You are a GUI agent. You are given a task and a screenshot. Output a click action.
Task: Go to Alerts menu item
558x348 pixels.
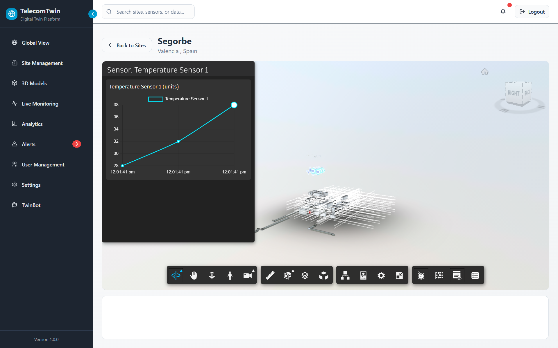(28, 144)
